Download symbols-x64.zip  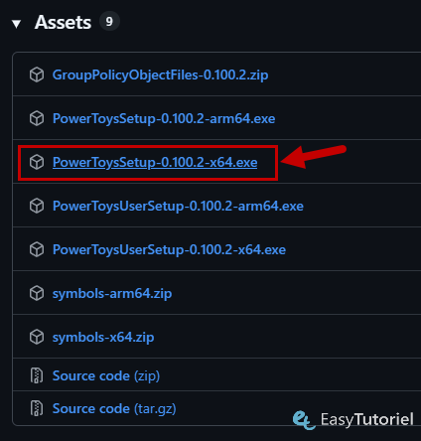click(103, 338)
